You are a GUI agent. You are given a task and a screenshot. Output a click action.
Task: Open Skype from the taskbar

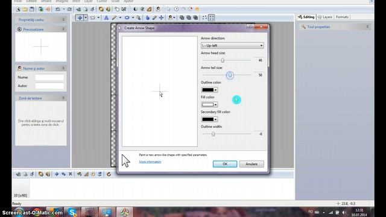tap(72, 212)
